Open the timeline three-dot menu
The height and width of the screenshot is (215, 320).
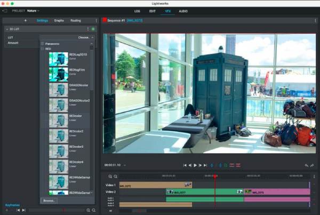click(x=314, y=177)
